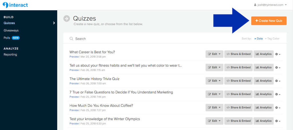Open gear settings for Coffee quiz

click(278, 108)
